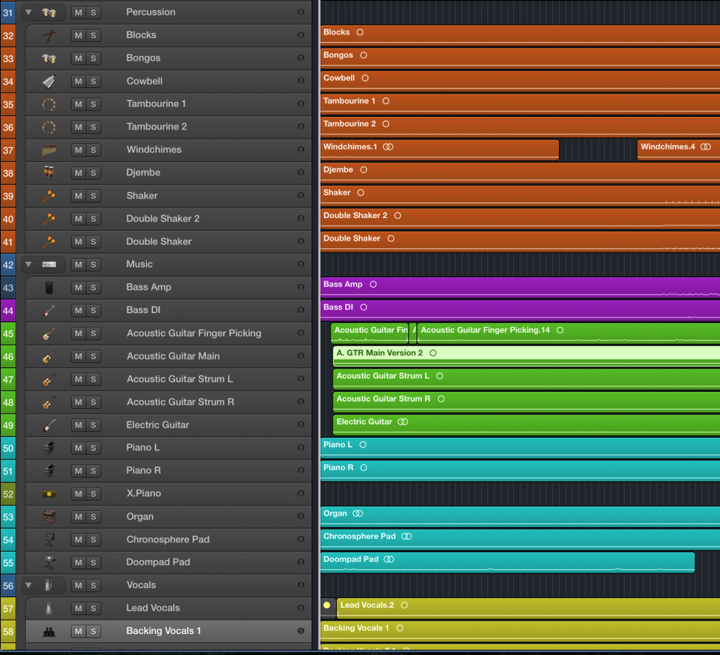Click track number 45 color strip
This screenshot has height=655, width=720.
(8, 333)
